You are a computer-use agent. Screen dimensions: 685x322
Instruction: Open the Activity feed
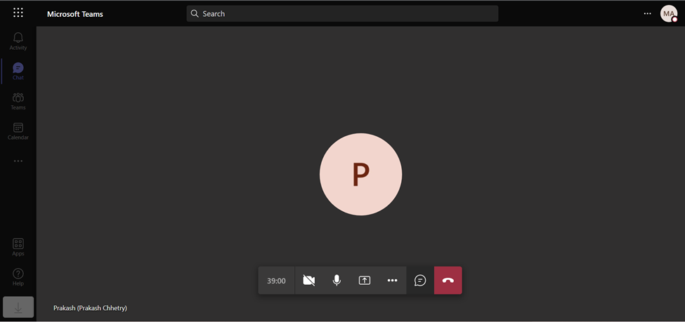pyautogui.click(x=18, y=41)
